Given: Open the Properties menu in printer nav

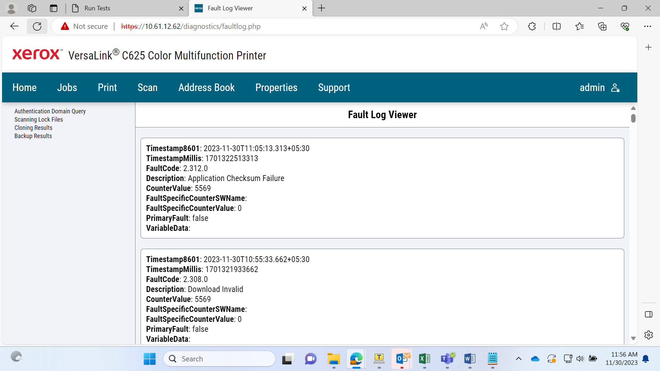Looking at the screenshot, I should [276, 88].
